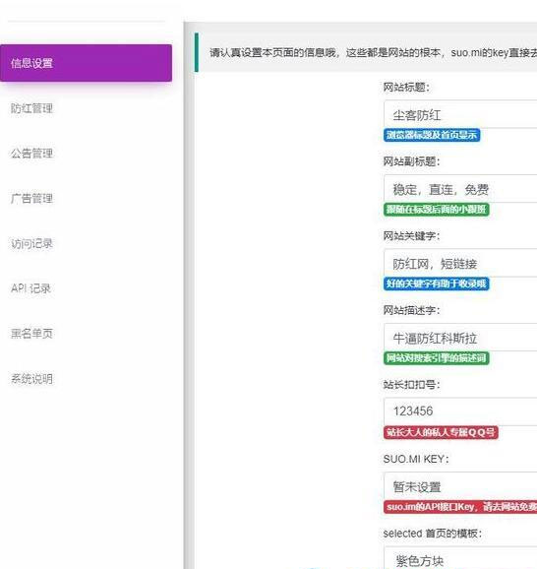Click the red suo.im的API接口Key badge
Viewport: 537px width, 569px height.
[460, 507]
